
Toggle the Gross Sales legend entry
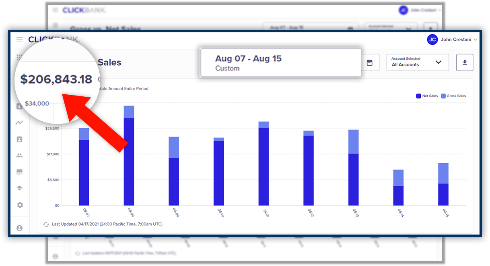coord(453,96)
